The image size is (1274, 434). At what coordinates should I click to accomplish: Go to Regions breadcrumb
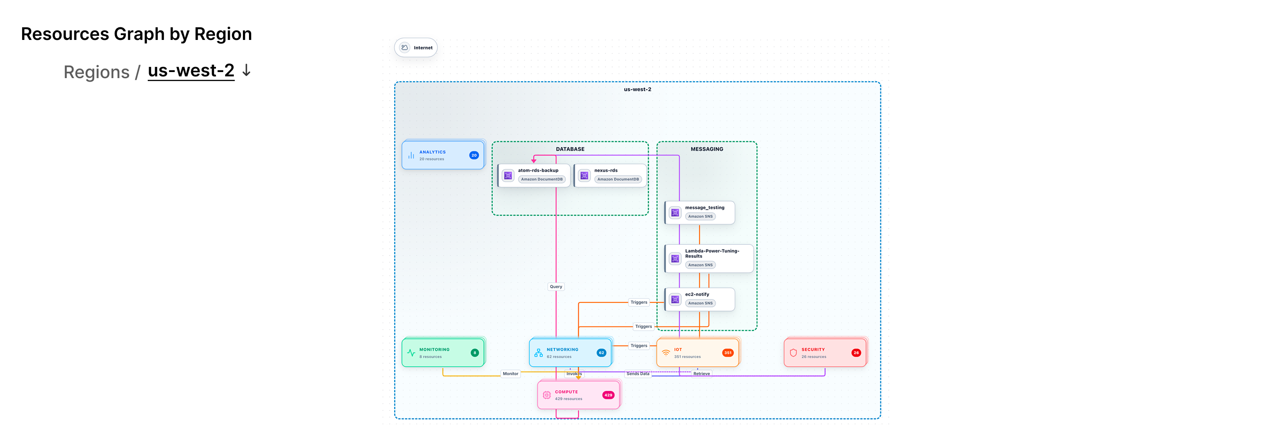coord(96,72)
